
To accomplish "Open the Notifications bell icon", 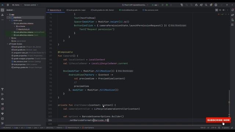I will (232, 10).
